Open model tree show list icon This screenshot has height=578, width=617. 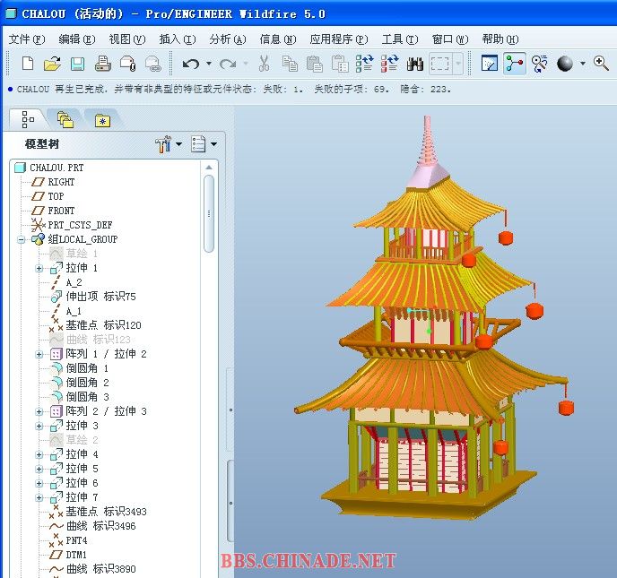coord(198,144)
